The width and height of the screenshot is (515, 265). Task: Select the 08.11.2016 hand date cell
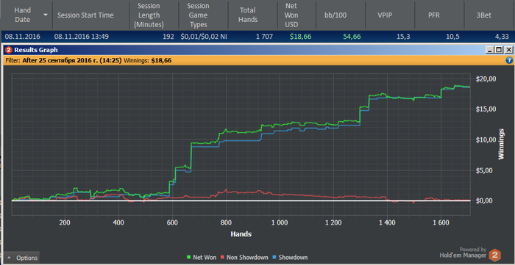(22, 37)
